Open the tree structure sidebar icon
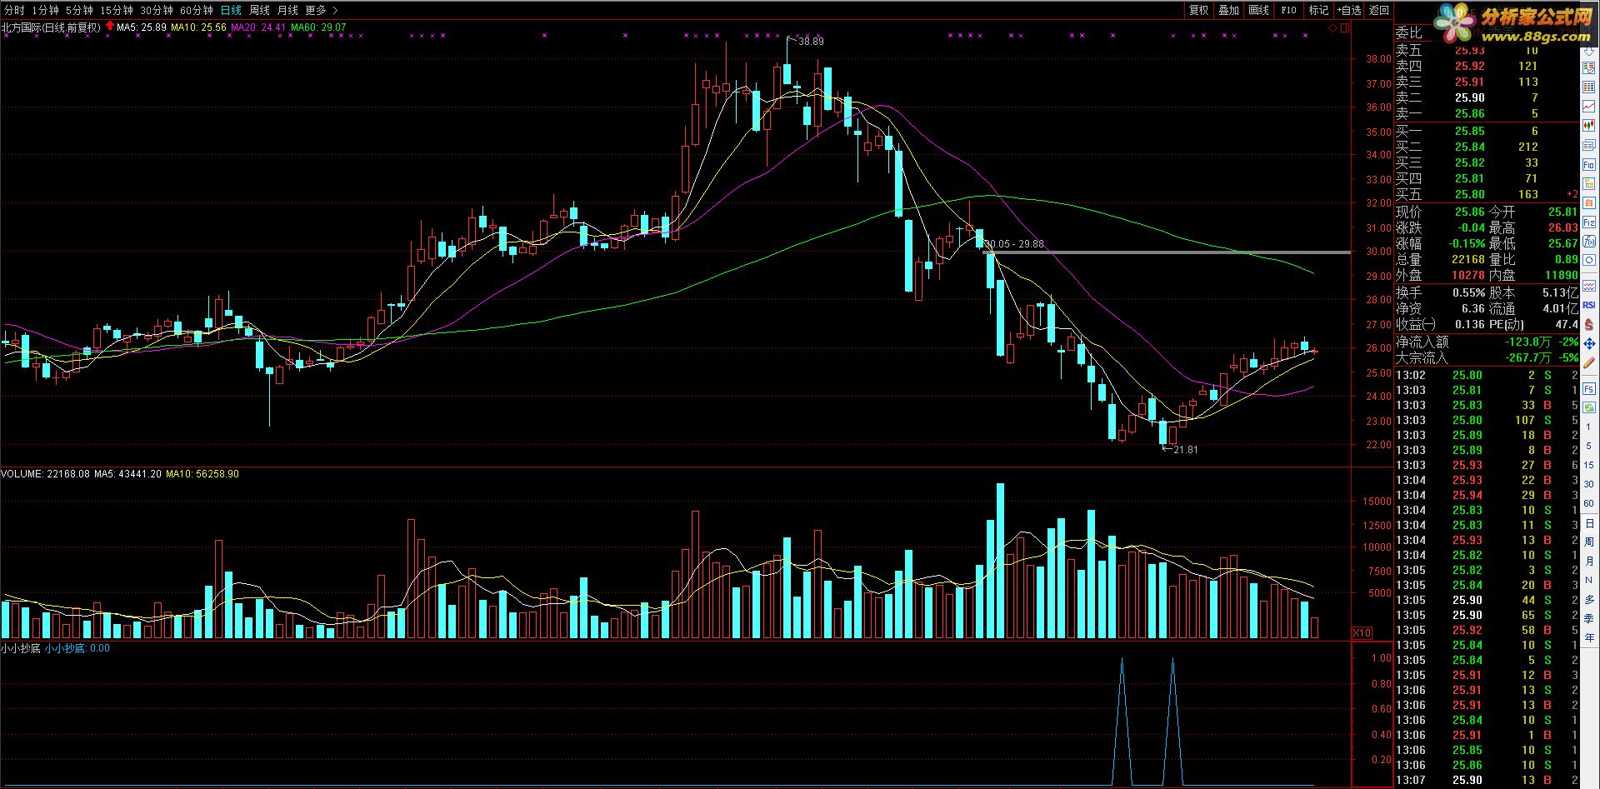This screenshot has height=789, width=1600. [x=1589, y=183]
